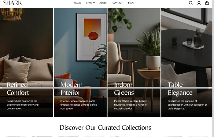Open the user account icon
Viewport: 214px width, 137px height.
[x=199, y=3]
